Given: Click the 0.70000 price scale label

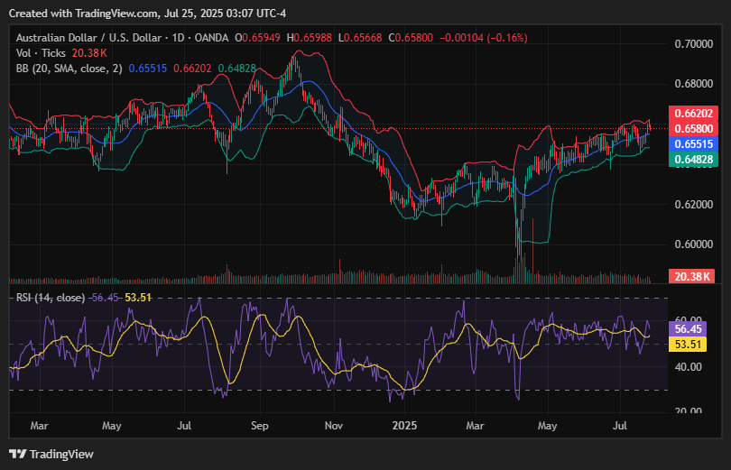Looking at the screenshot, I should pyautogui.click(x=694, y=44).
